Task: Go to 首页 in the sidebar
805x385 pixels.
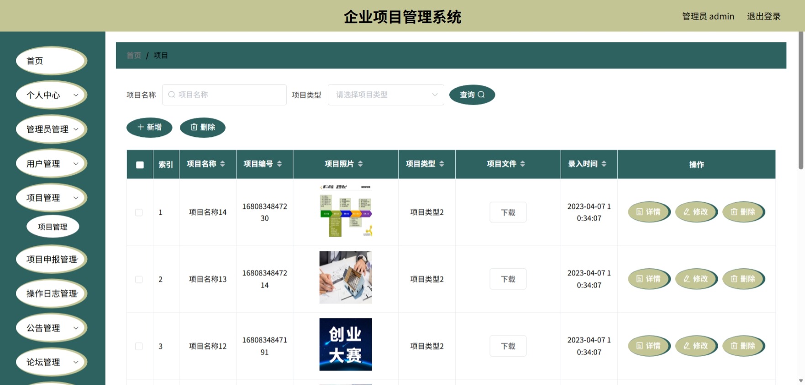Action: click(x=51, y=61)
